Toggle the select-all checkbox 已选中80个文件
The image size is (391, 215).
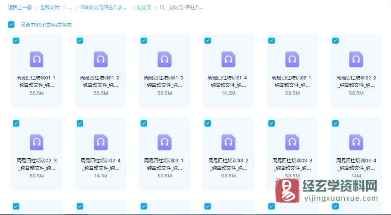(x=11, y=24)
